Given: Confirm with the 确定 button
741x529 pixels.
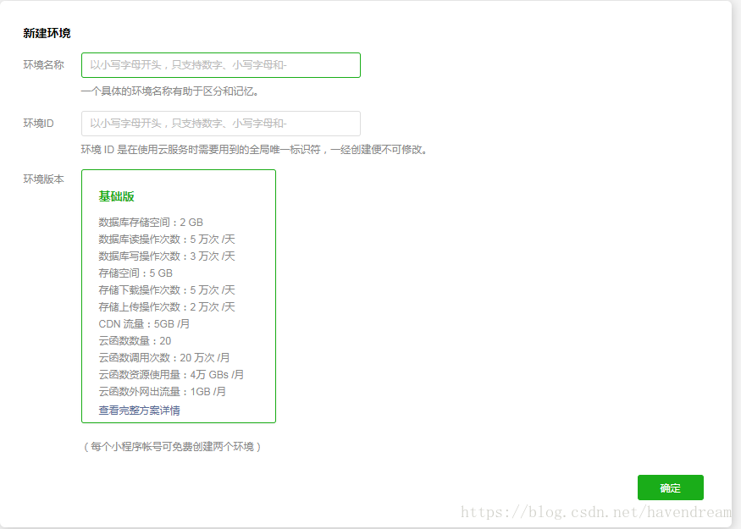Looking at the screenshot, I should point(671,488).
